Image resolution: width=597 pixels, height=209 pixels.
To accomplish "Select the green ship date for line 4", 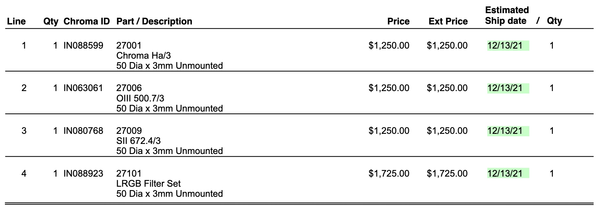I will coord(508,174).
